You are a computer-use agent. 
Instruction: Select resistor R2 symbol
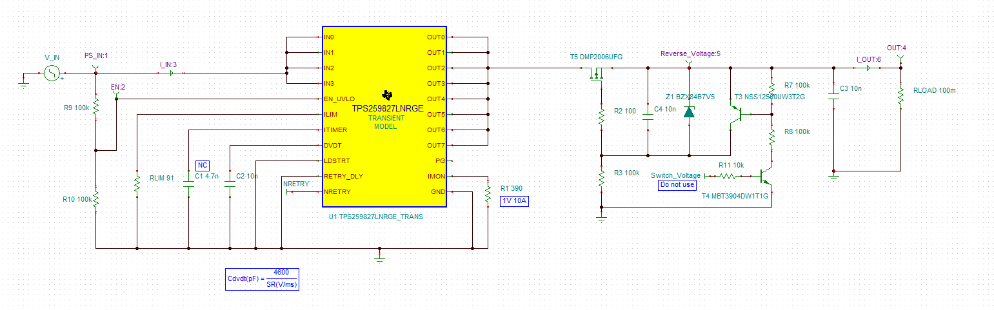[601, 116]
